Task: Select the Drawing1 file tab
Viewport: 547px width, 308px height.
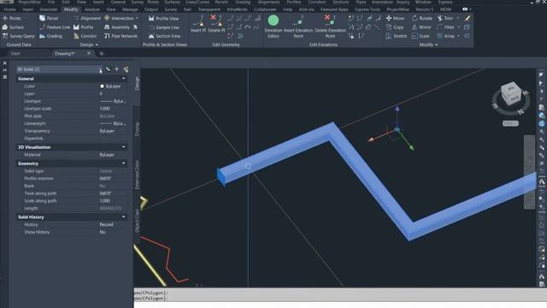Action: [65, 53]
